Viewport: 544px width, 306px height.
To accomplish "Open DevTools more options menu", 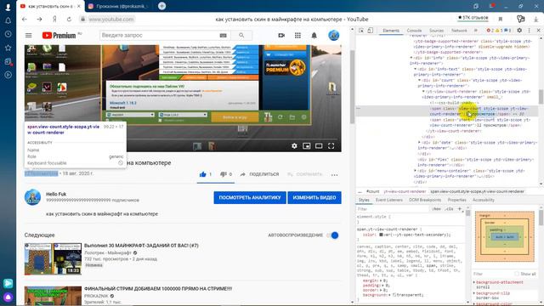I will point(529,31).
